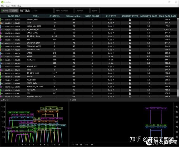The image size is (179, 147).
Task: Click the inSSIDer app icon in title bar
Action: coord(2,2)
